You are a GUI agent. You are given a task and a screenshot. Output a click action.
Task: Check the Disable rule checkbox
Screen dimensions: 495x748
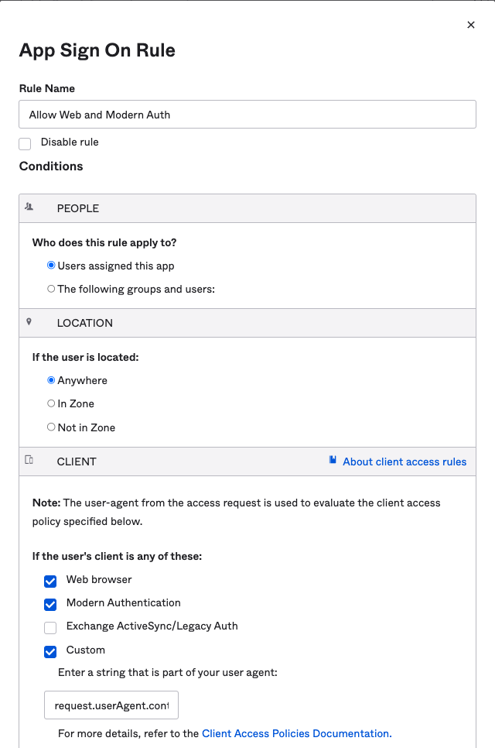tap(24, 143)
